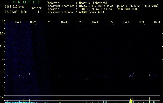Click the 1.1 kHz axis label

coord(2,33)
